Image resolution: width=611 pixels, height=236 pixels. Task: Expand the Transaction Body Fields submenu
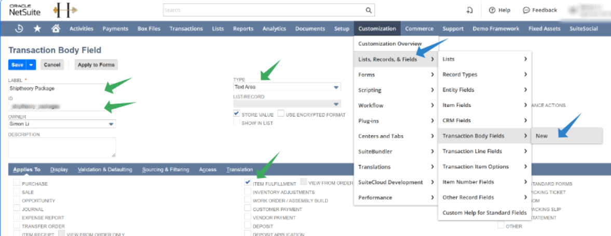(x=485, y=136)
